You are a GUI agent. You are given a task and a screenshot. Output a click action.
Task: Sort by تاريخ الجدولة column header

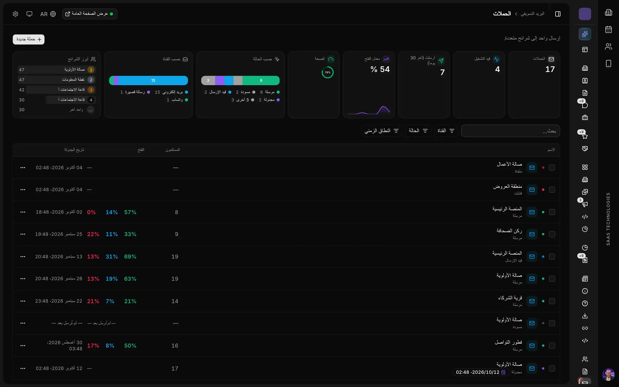coord(74,150)
